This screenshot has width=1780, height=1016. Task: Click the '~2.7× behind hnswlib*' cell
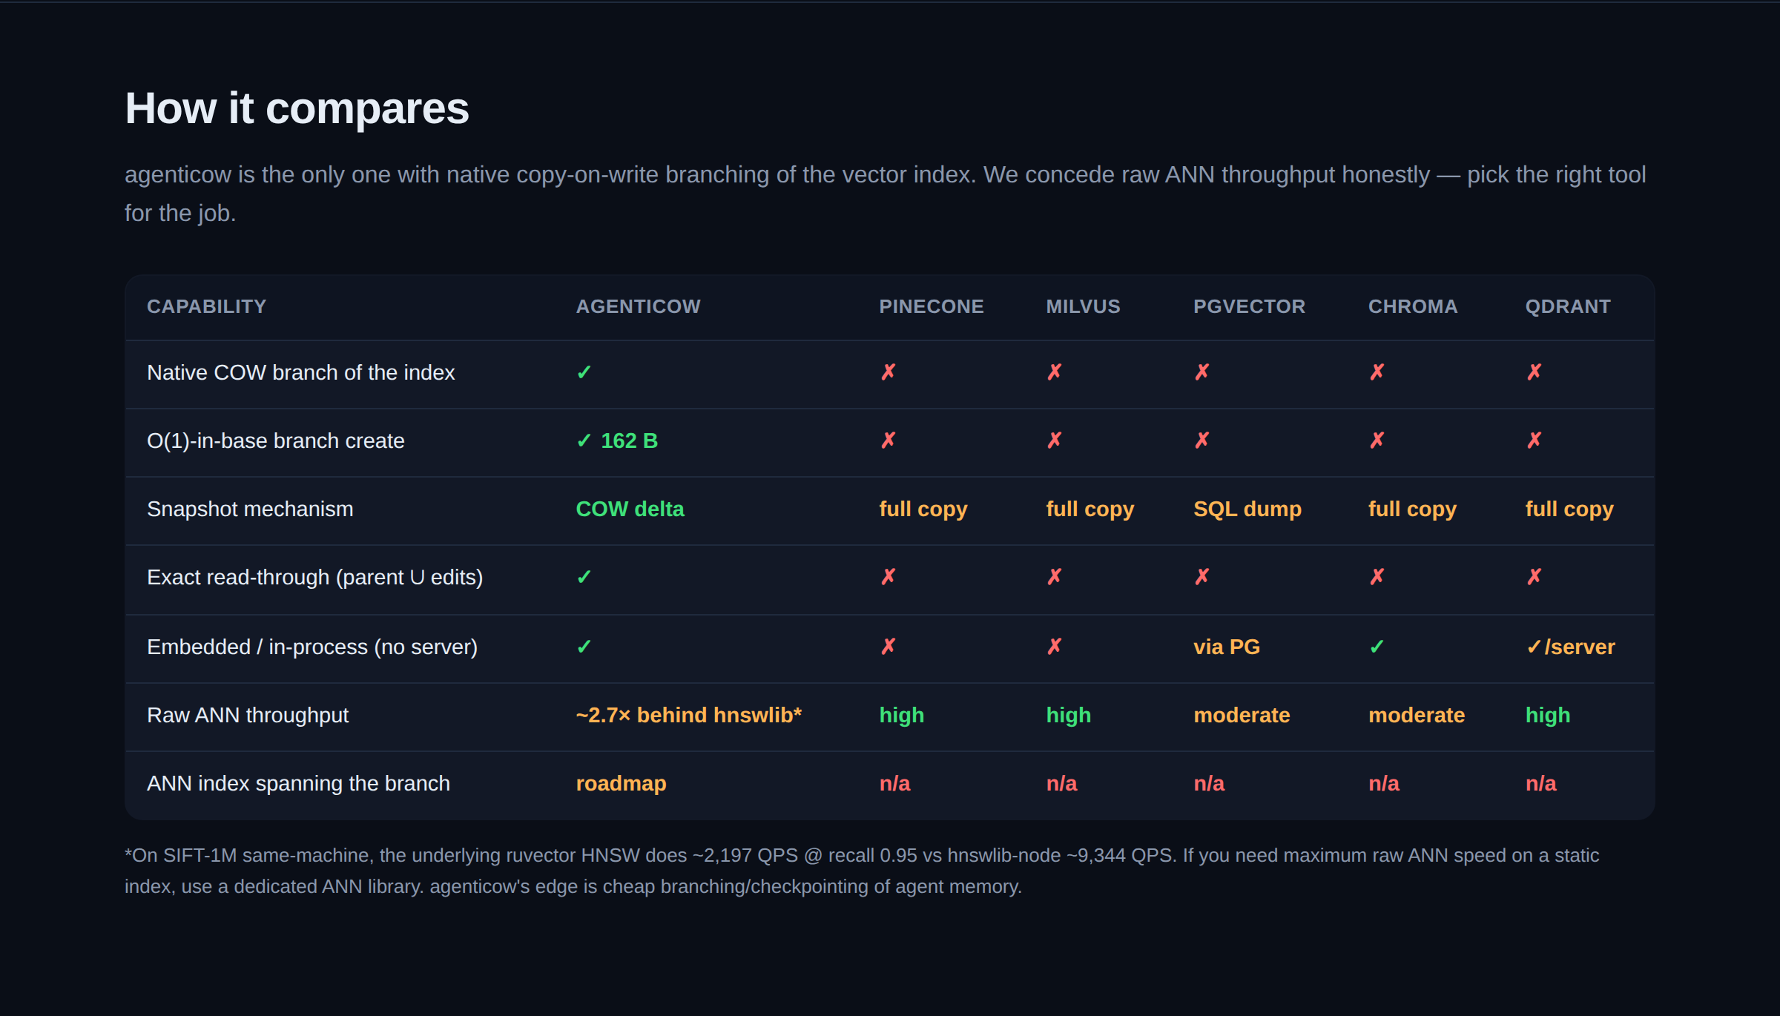pos(689,715)
